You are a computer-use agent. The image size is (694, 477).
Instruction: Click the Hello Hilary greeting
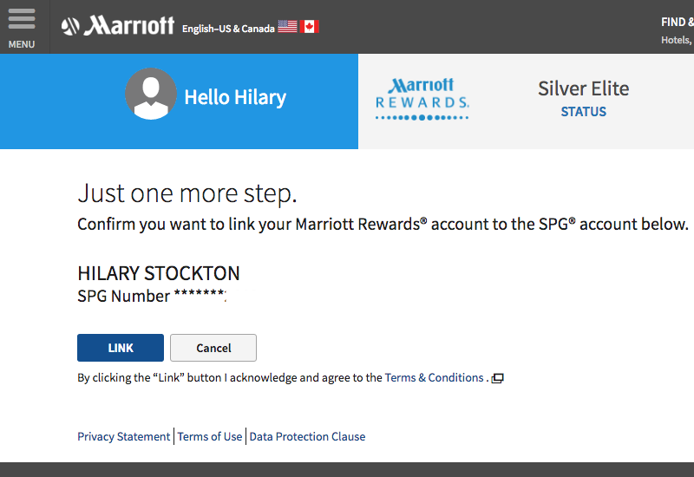click(235, 97)
